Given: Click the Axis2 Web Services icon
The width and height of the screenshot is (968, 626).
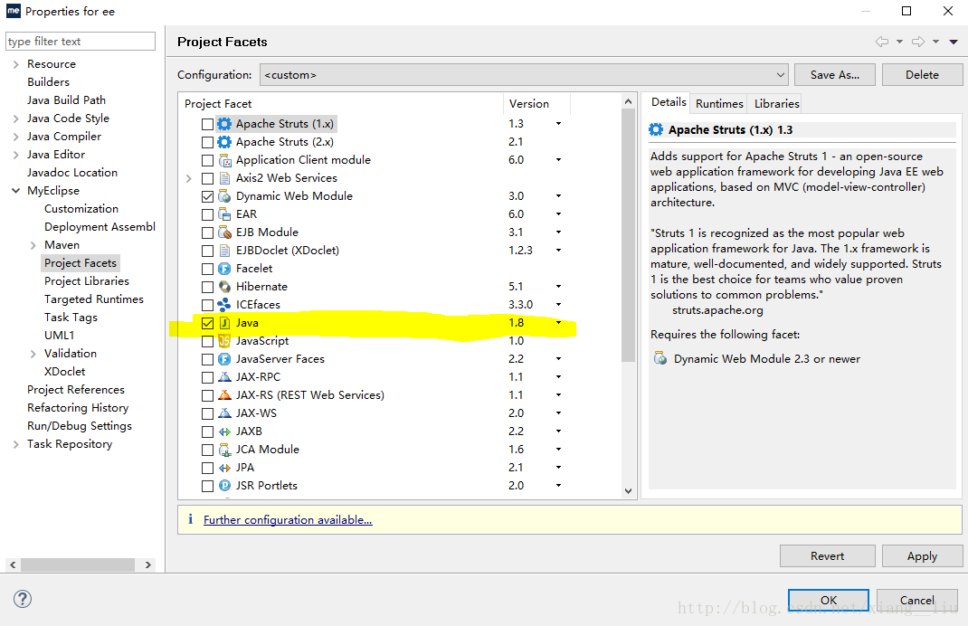Looking at the screenshot, I should [224, 178].
